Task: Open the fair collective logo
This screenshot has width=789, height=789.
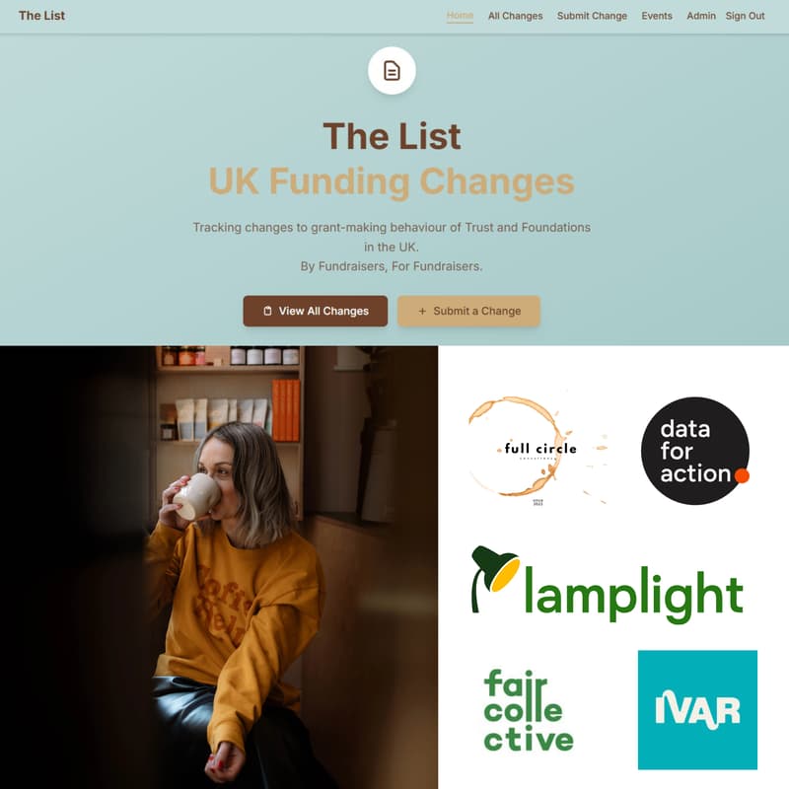Action: 529,710
